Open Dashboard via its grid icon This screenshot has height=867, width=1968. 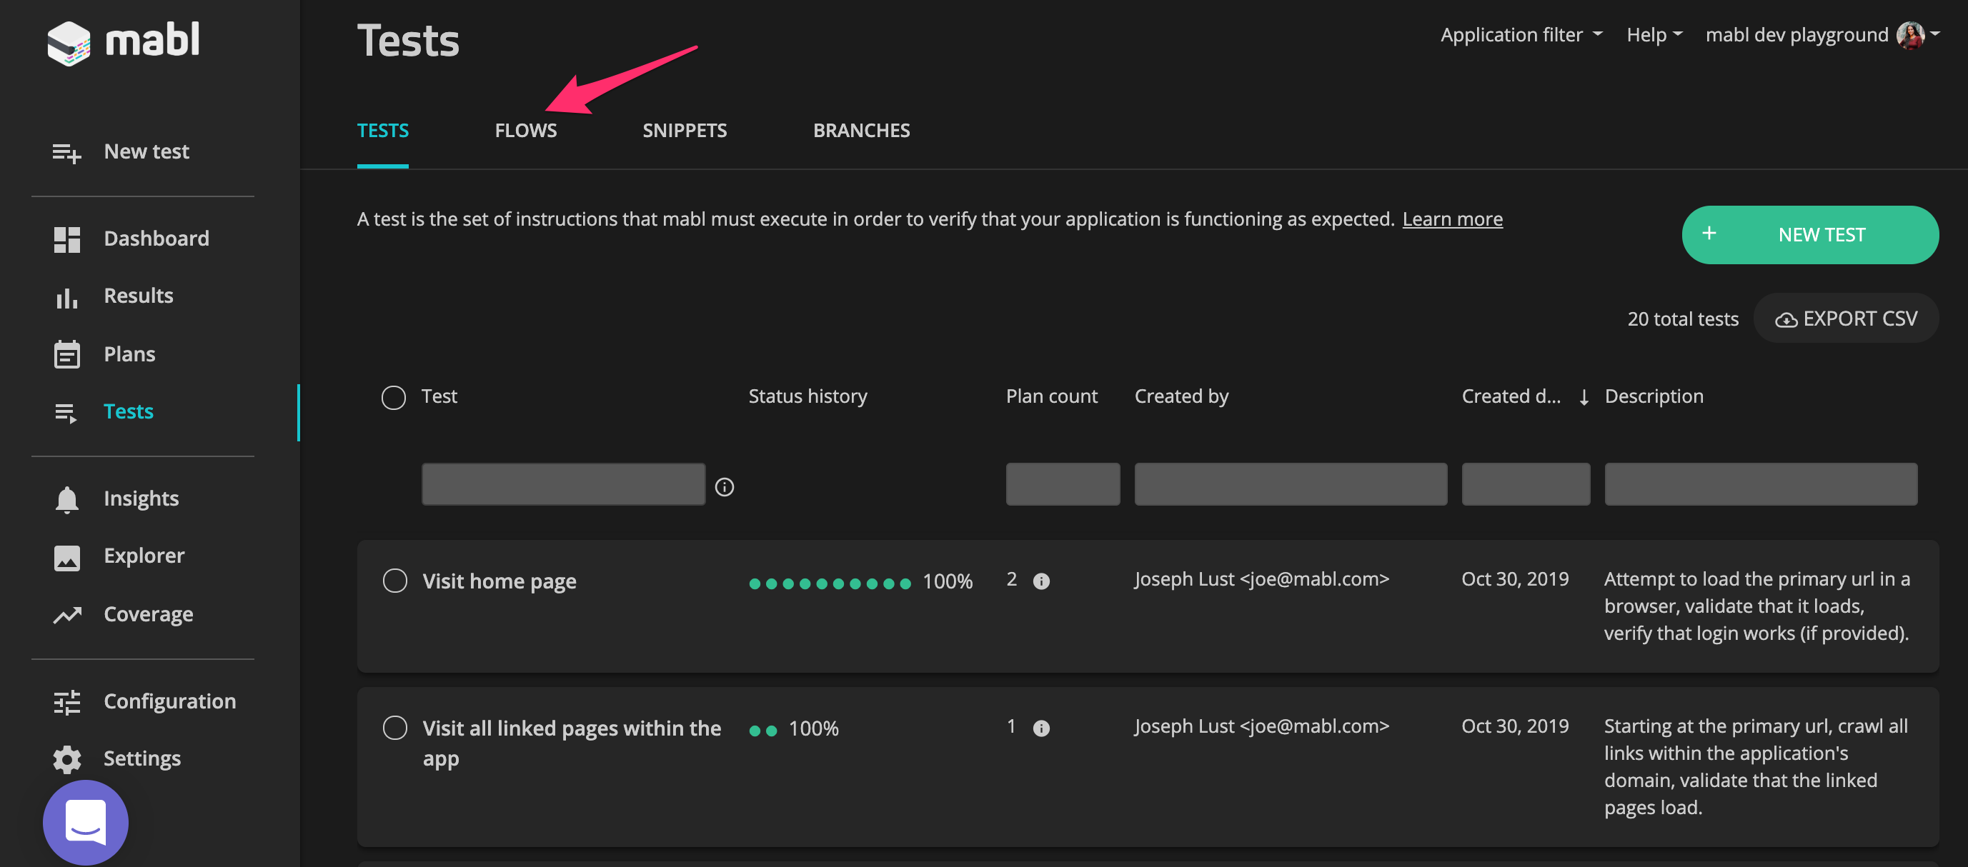66,239
